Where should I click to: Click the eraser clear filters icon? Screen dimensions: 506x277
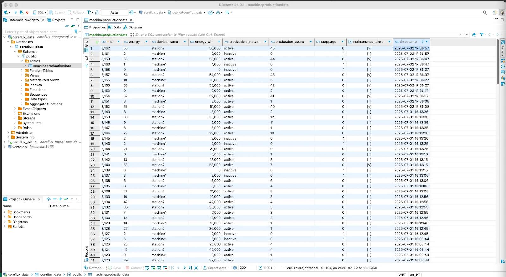tap(473, 35)
